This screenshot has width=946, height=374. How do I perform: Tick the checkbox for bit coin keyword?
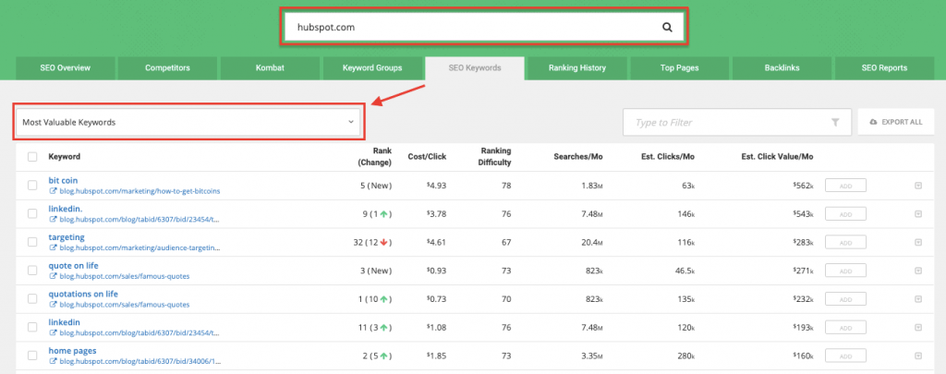(32, 186)
